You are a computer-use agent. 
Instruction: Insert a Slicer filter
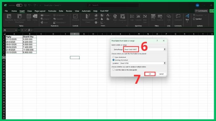(x=153, y=17)
